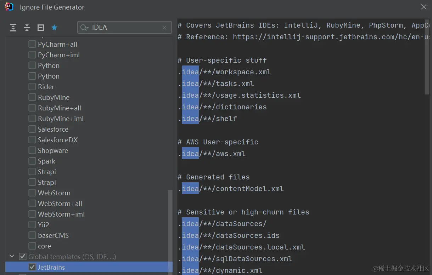432x275 pixels.
Task: Toggle the blue star favorites icon
Action: pos(54,28)
